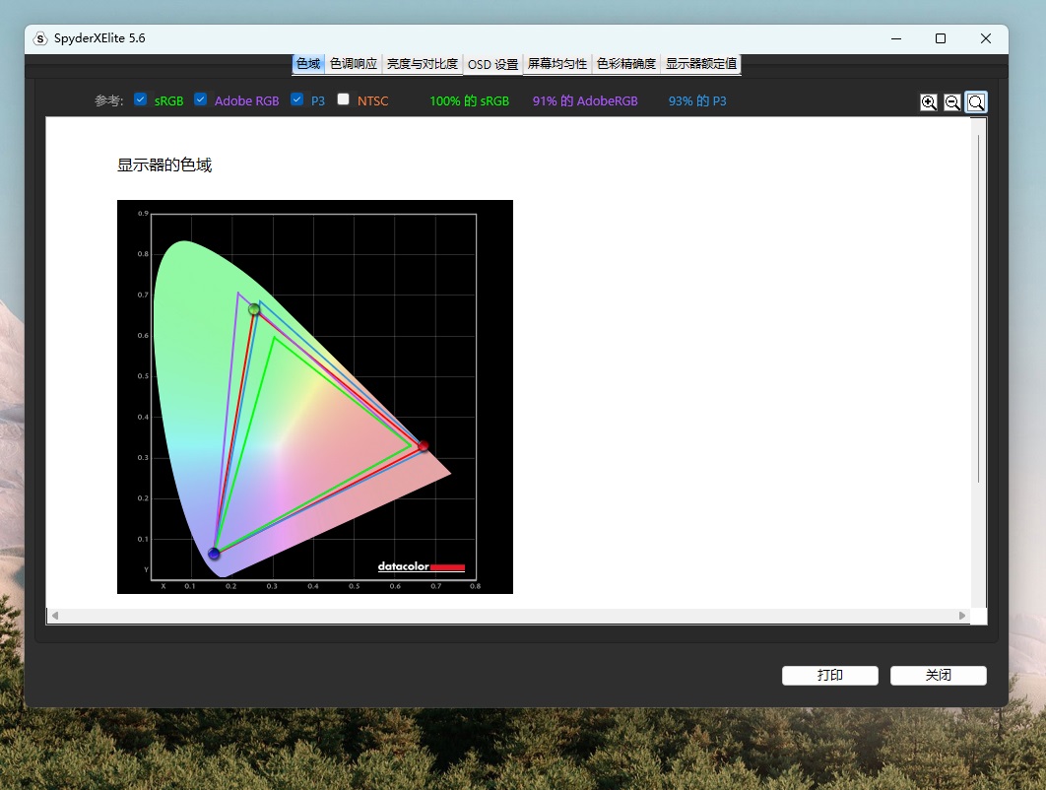1046x790 pixels.
Task: Click the SpyderXElite app icon in title bar
Action: [x=40, y=38]
